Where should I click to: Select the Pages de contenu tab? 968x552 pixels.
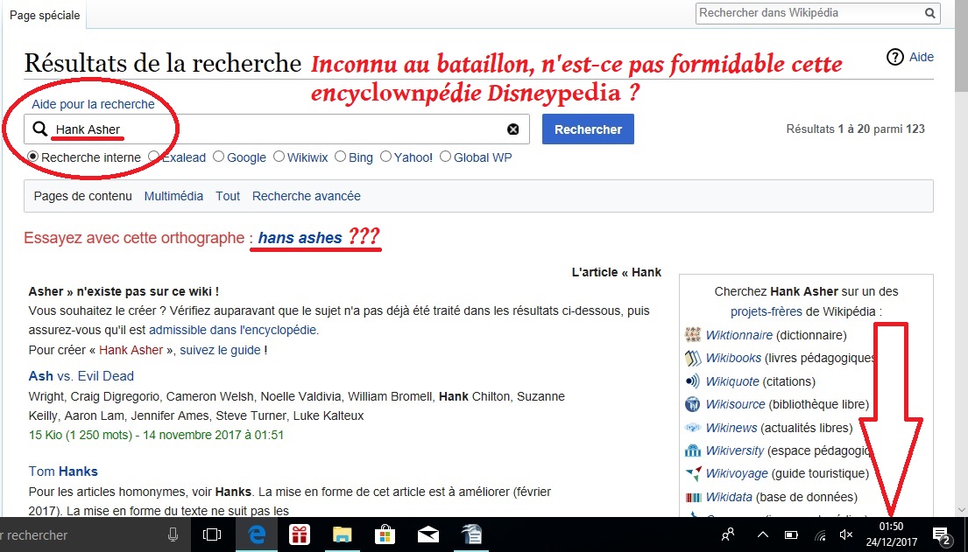pos(82,196)
